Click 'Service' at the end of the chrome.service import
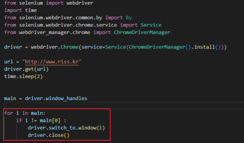 [151, 25]
